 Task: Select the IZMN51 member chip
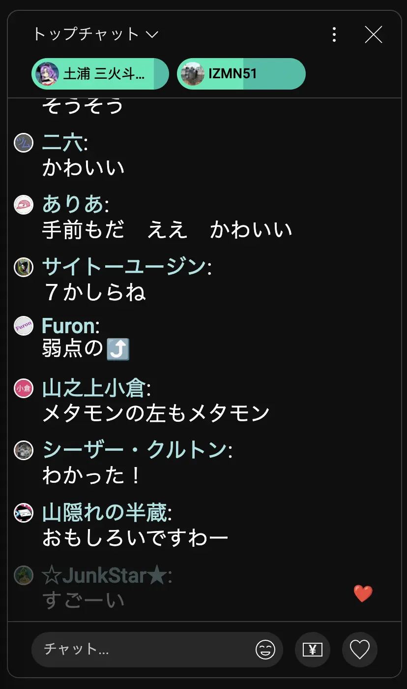click(x=241, y=74)
